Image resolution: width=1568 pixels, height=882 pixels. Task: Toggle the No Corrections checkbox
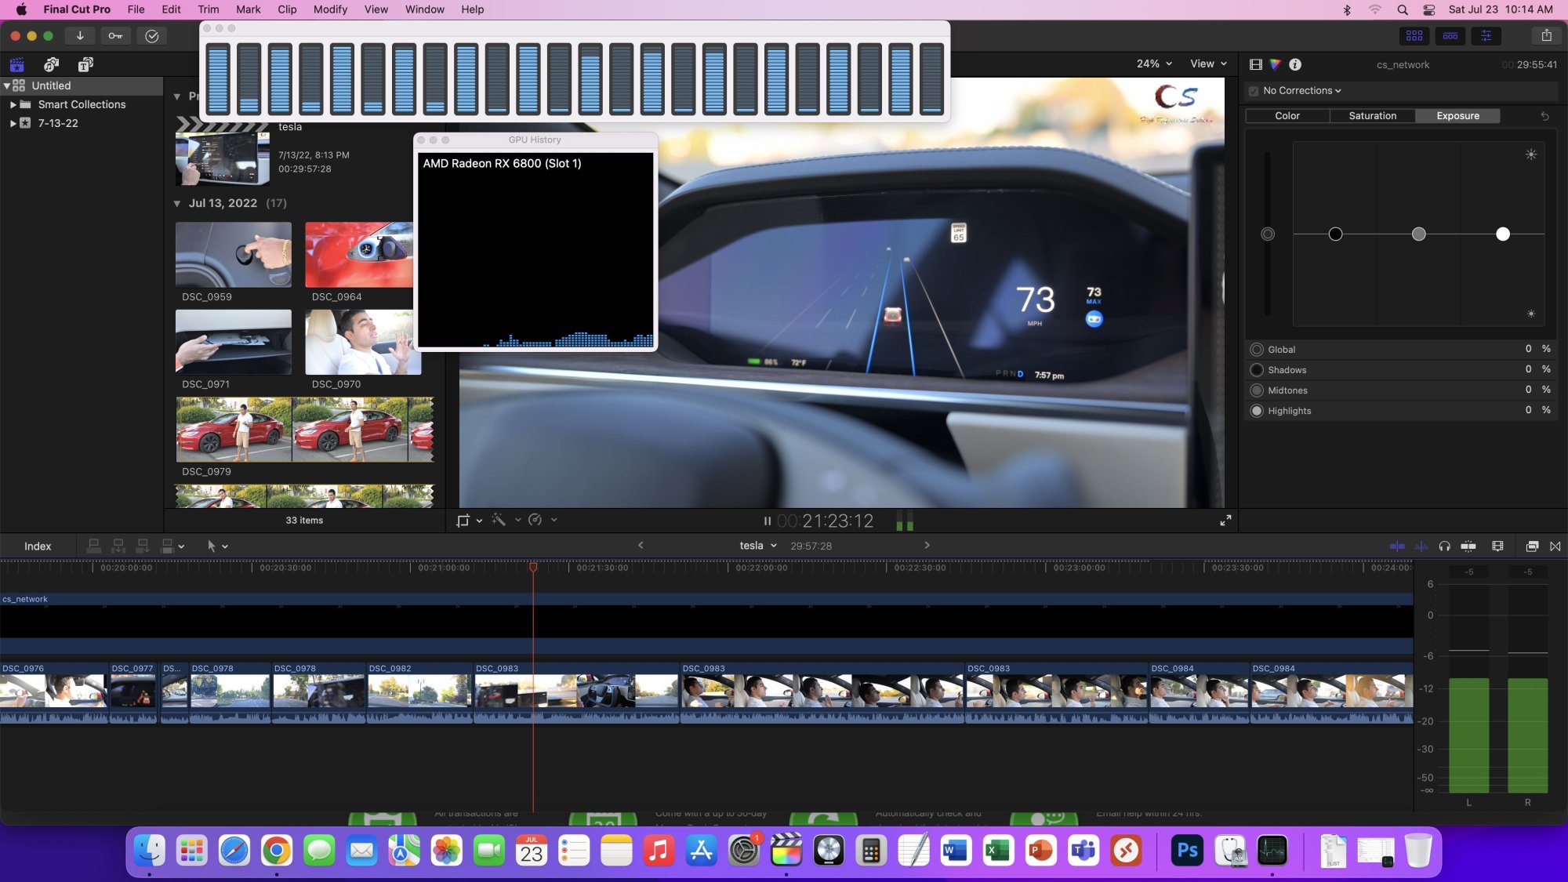pos(1254,91)
